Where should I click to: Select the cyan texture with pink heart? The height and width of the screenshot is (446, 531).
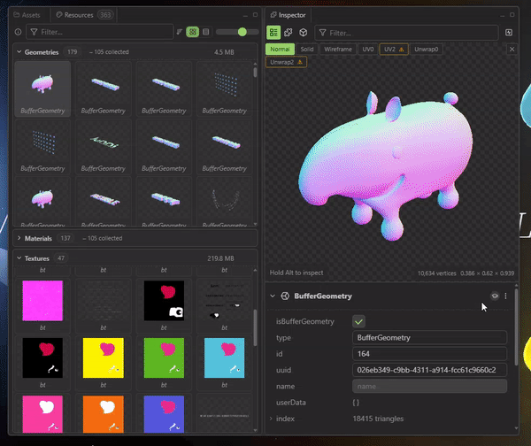click(x=224, y=358)
